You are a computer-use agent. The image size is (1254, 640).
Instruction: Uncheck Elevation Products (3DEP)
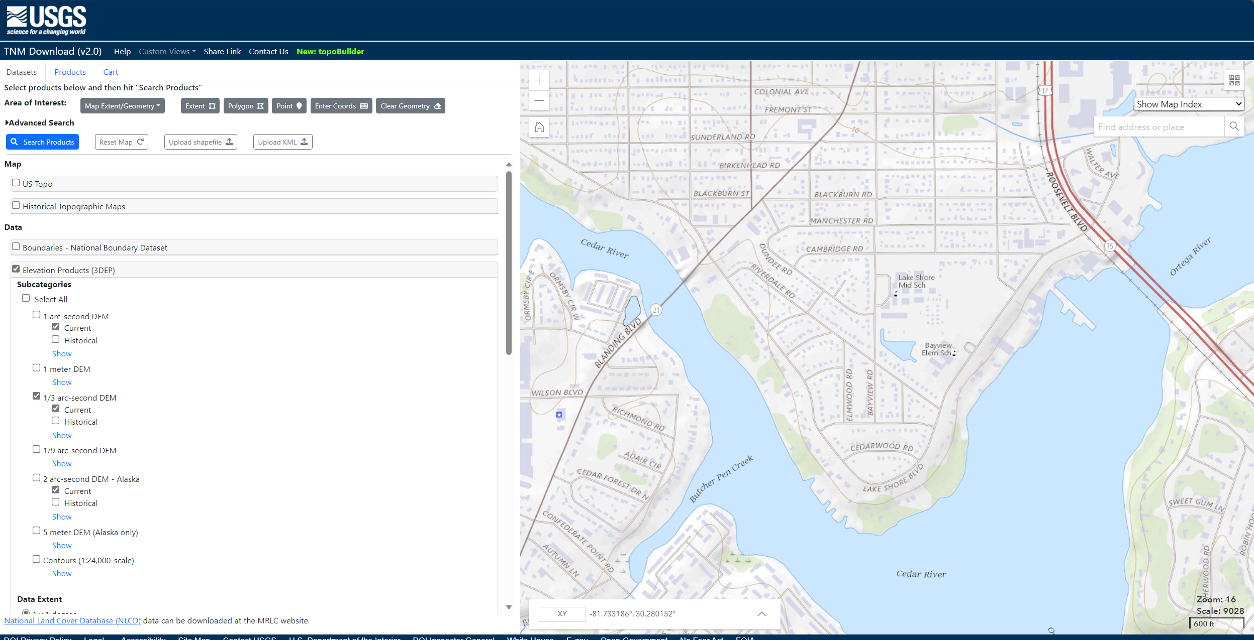tap(16, 269)
